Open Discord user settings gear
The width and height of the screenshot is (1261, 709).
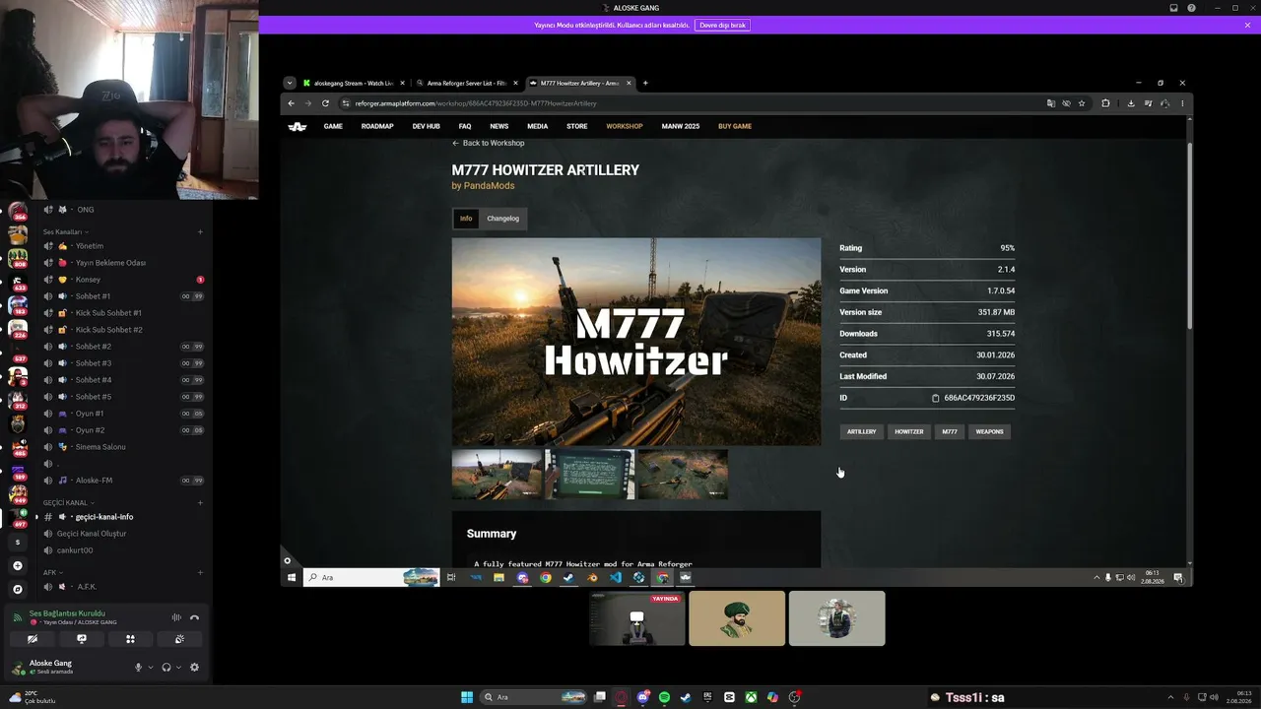click(x=194, y=668)
